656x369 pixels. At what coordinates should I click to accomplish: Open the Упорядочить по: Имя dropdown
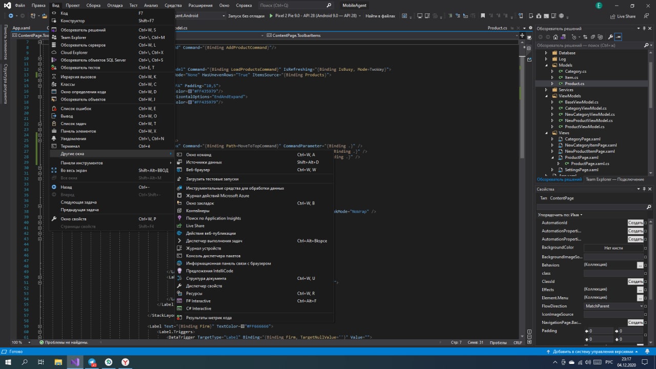pyautogui.click(x=560, y=215)
